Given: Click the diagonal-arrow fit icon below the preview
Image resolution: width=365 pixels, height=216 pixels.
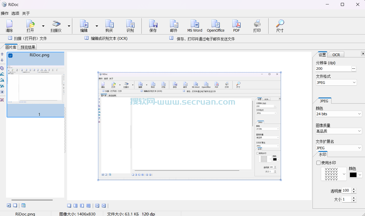Looking at the screenshot, I should click(104, 206).
